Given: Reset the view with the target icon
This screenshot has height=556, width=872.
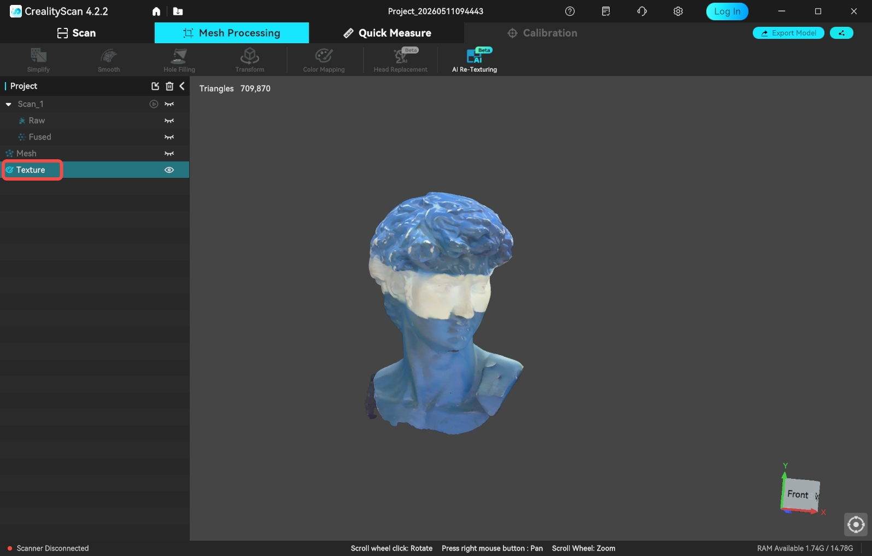Looking at the screenshot, I should pyautogui.click(x=856, y=524).
